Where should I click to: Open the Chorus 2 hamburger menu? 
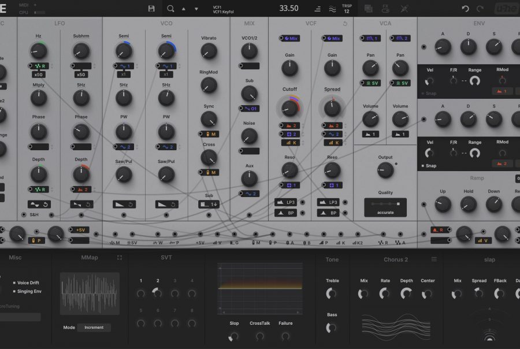tap(434, 259)
